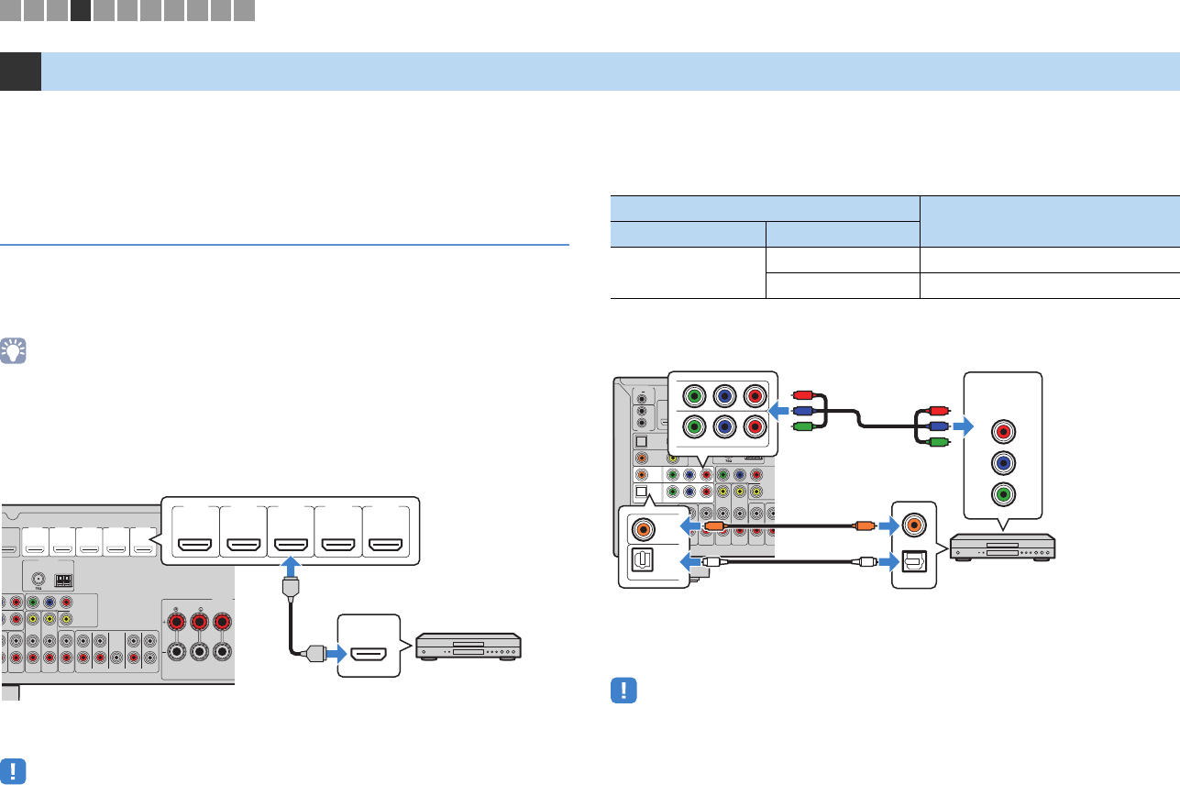Click the top-row blue component jack in the receiver callout
This screenshot has width=1180, height=785.
pyautogui.click(x=726, y=398)
